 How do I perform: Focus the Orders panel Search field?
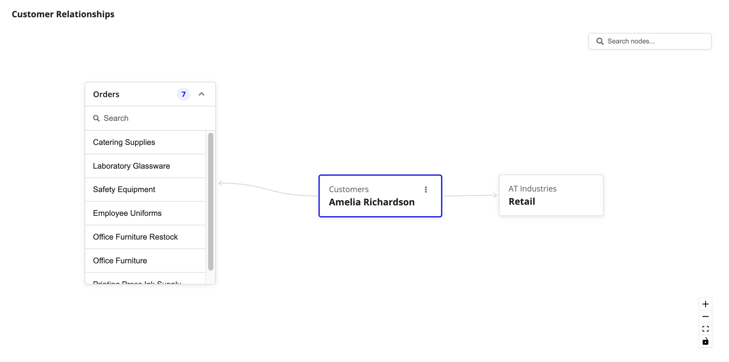[150, 118]
